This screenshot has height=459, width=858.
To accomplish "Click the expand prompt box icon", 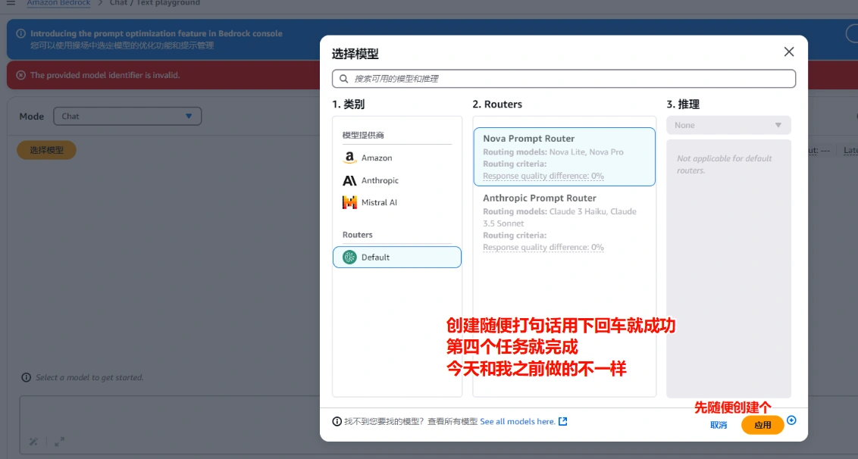I will pos(59,442).
